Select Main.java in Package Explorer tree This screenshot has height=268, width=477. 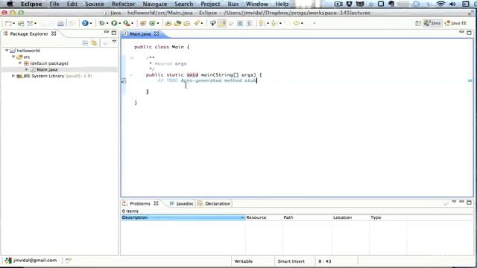pyautogui.click(x=47, y=69)
